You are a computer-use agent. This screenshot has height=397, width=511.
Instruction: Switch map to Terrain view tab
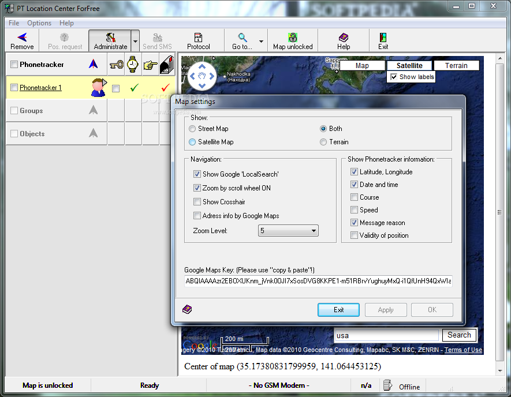456,65
